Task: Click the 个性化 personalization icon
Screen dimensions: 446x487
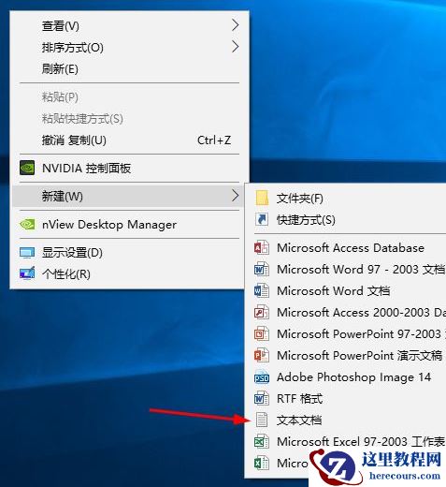Action: (x=27, y=273)
